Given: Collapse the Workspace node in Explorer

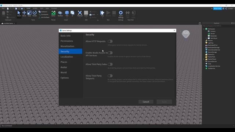Looking at the screenshot, I should pos(203,29).
